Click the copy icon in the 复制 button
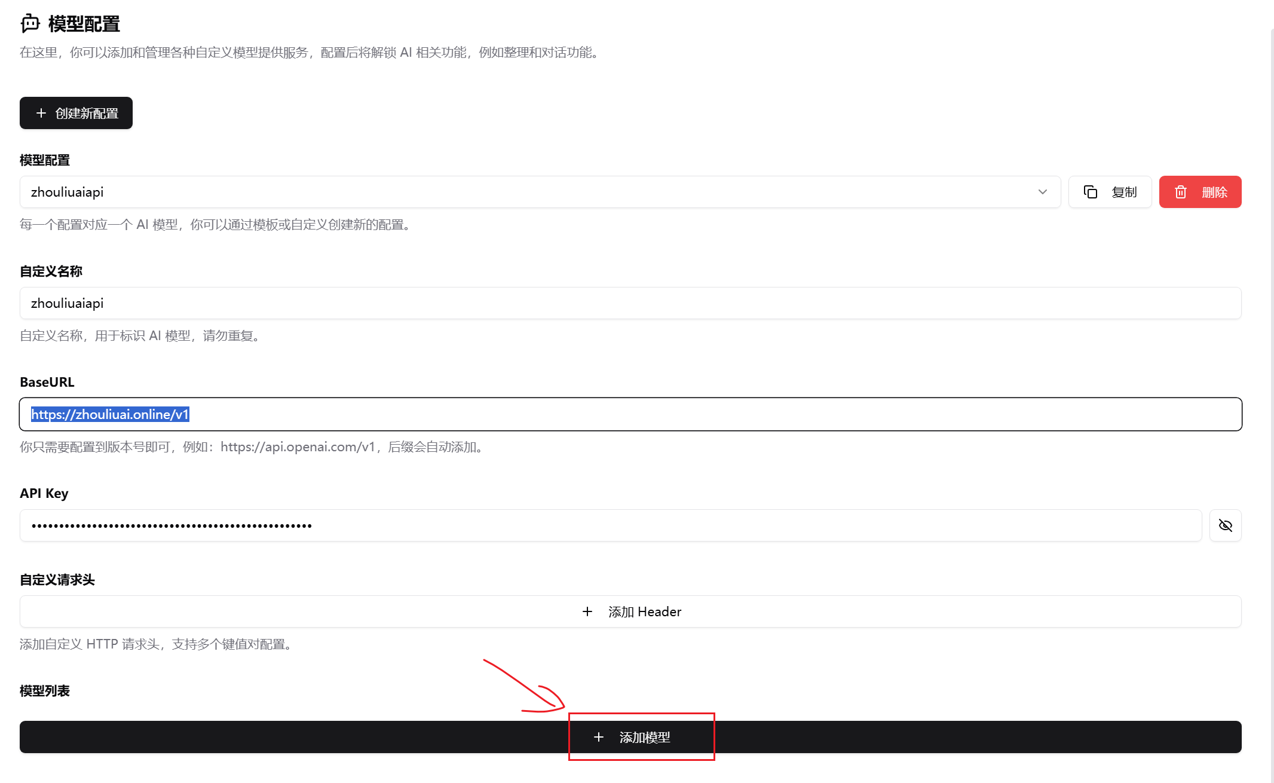This screenshot has height=783, width=1274. [x=1091, y=192]
